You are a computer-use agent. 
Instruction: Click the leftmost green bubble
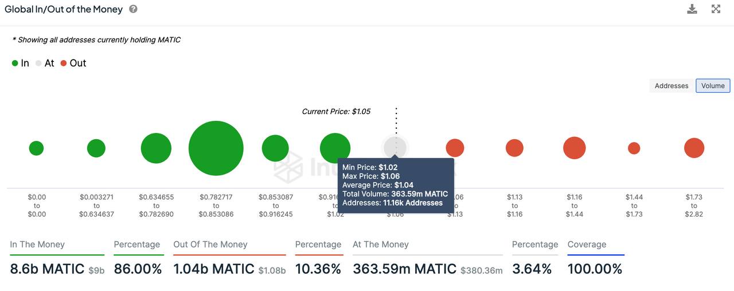[x=36, y=148]
